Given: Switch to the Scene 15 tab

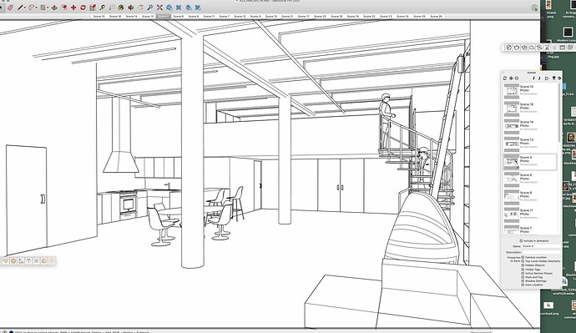Looking at the screenshot, I should pyautogui.click(x=99, y=16).
